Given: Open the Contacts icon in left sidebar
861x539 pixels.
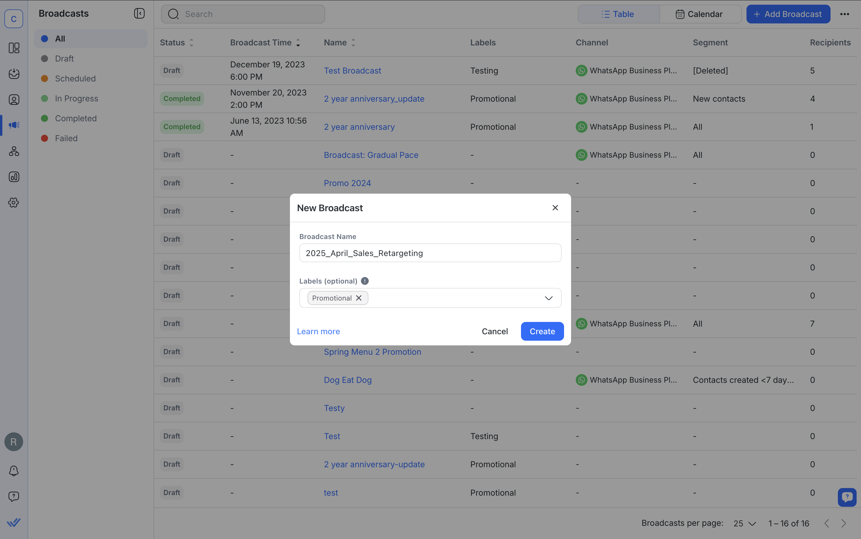Looking at the screenshot, I should click(14, 100).
